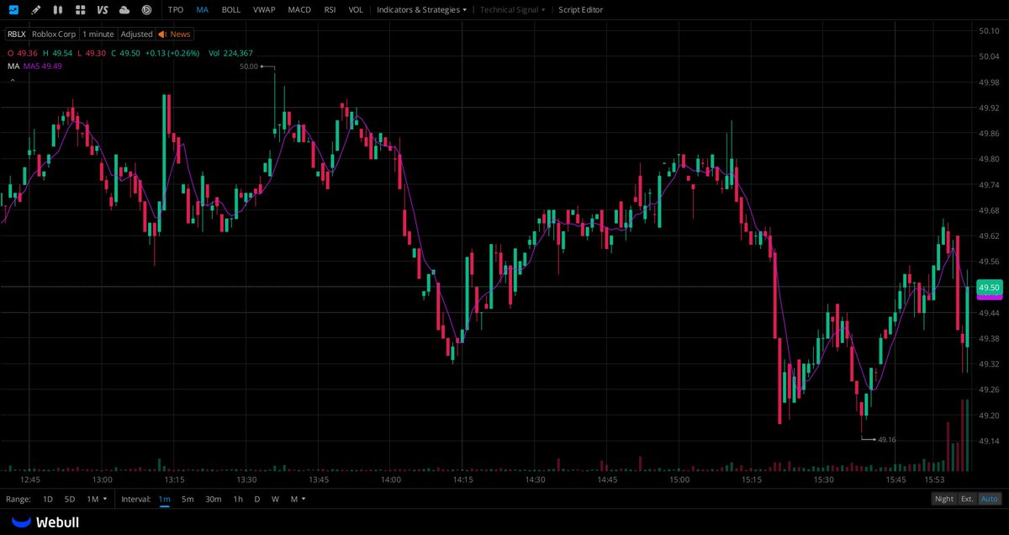Click the 14:00 time axis label
Screen dimensions: 1009x535
point(390,479)
